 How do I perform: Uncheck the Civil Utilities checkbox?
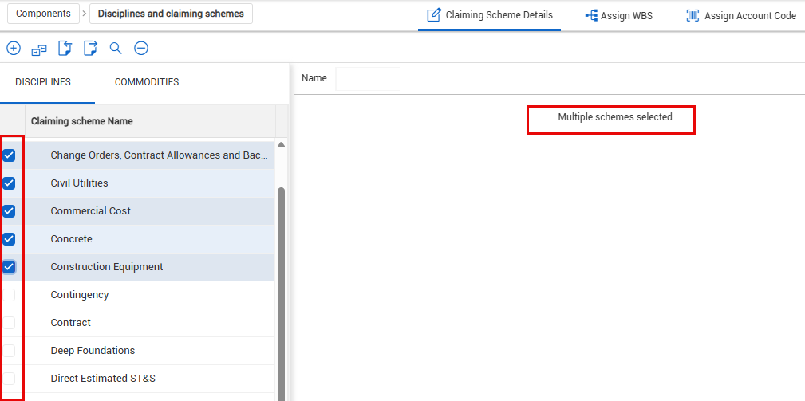(10, 183)
